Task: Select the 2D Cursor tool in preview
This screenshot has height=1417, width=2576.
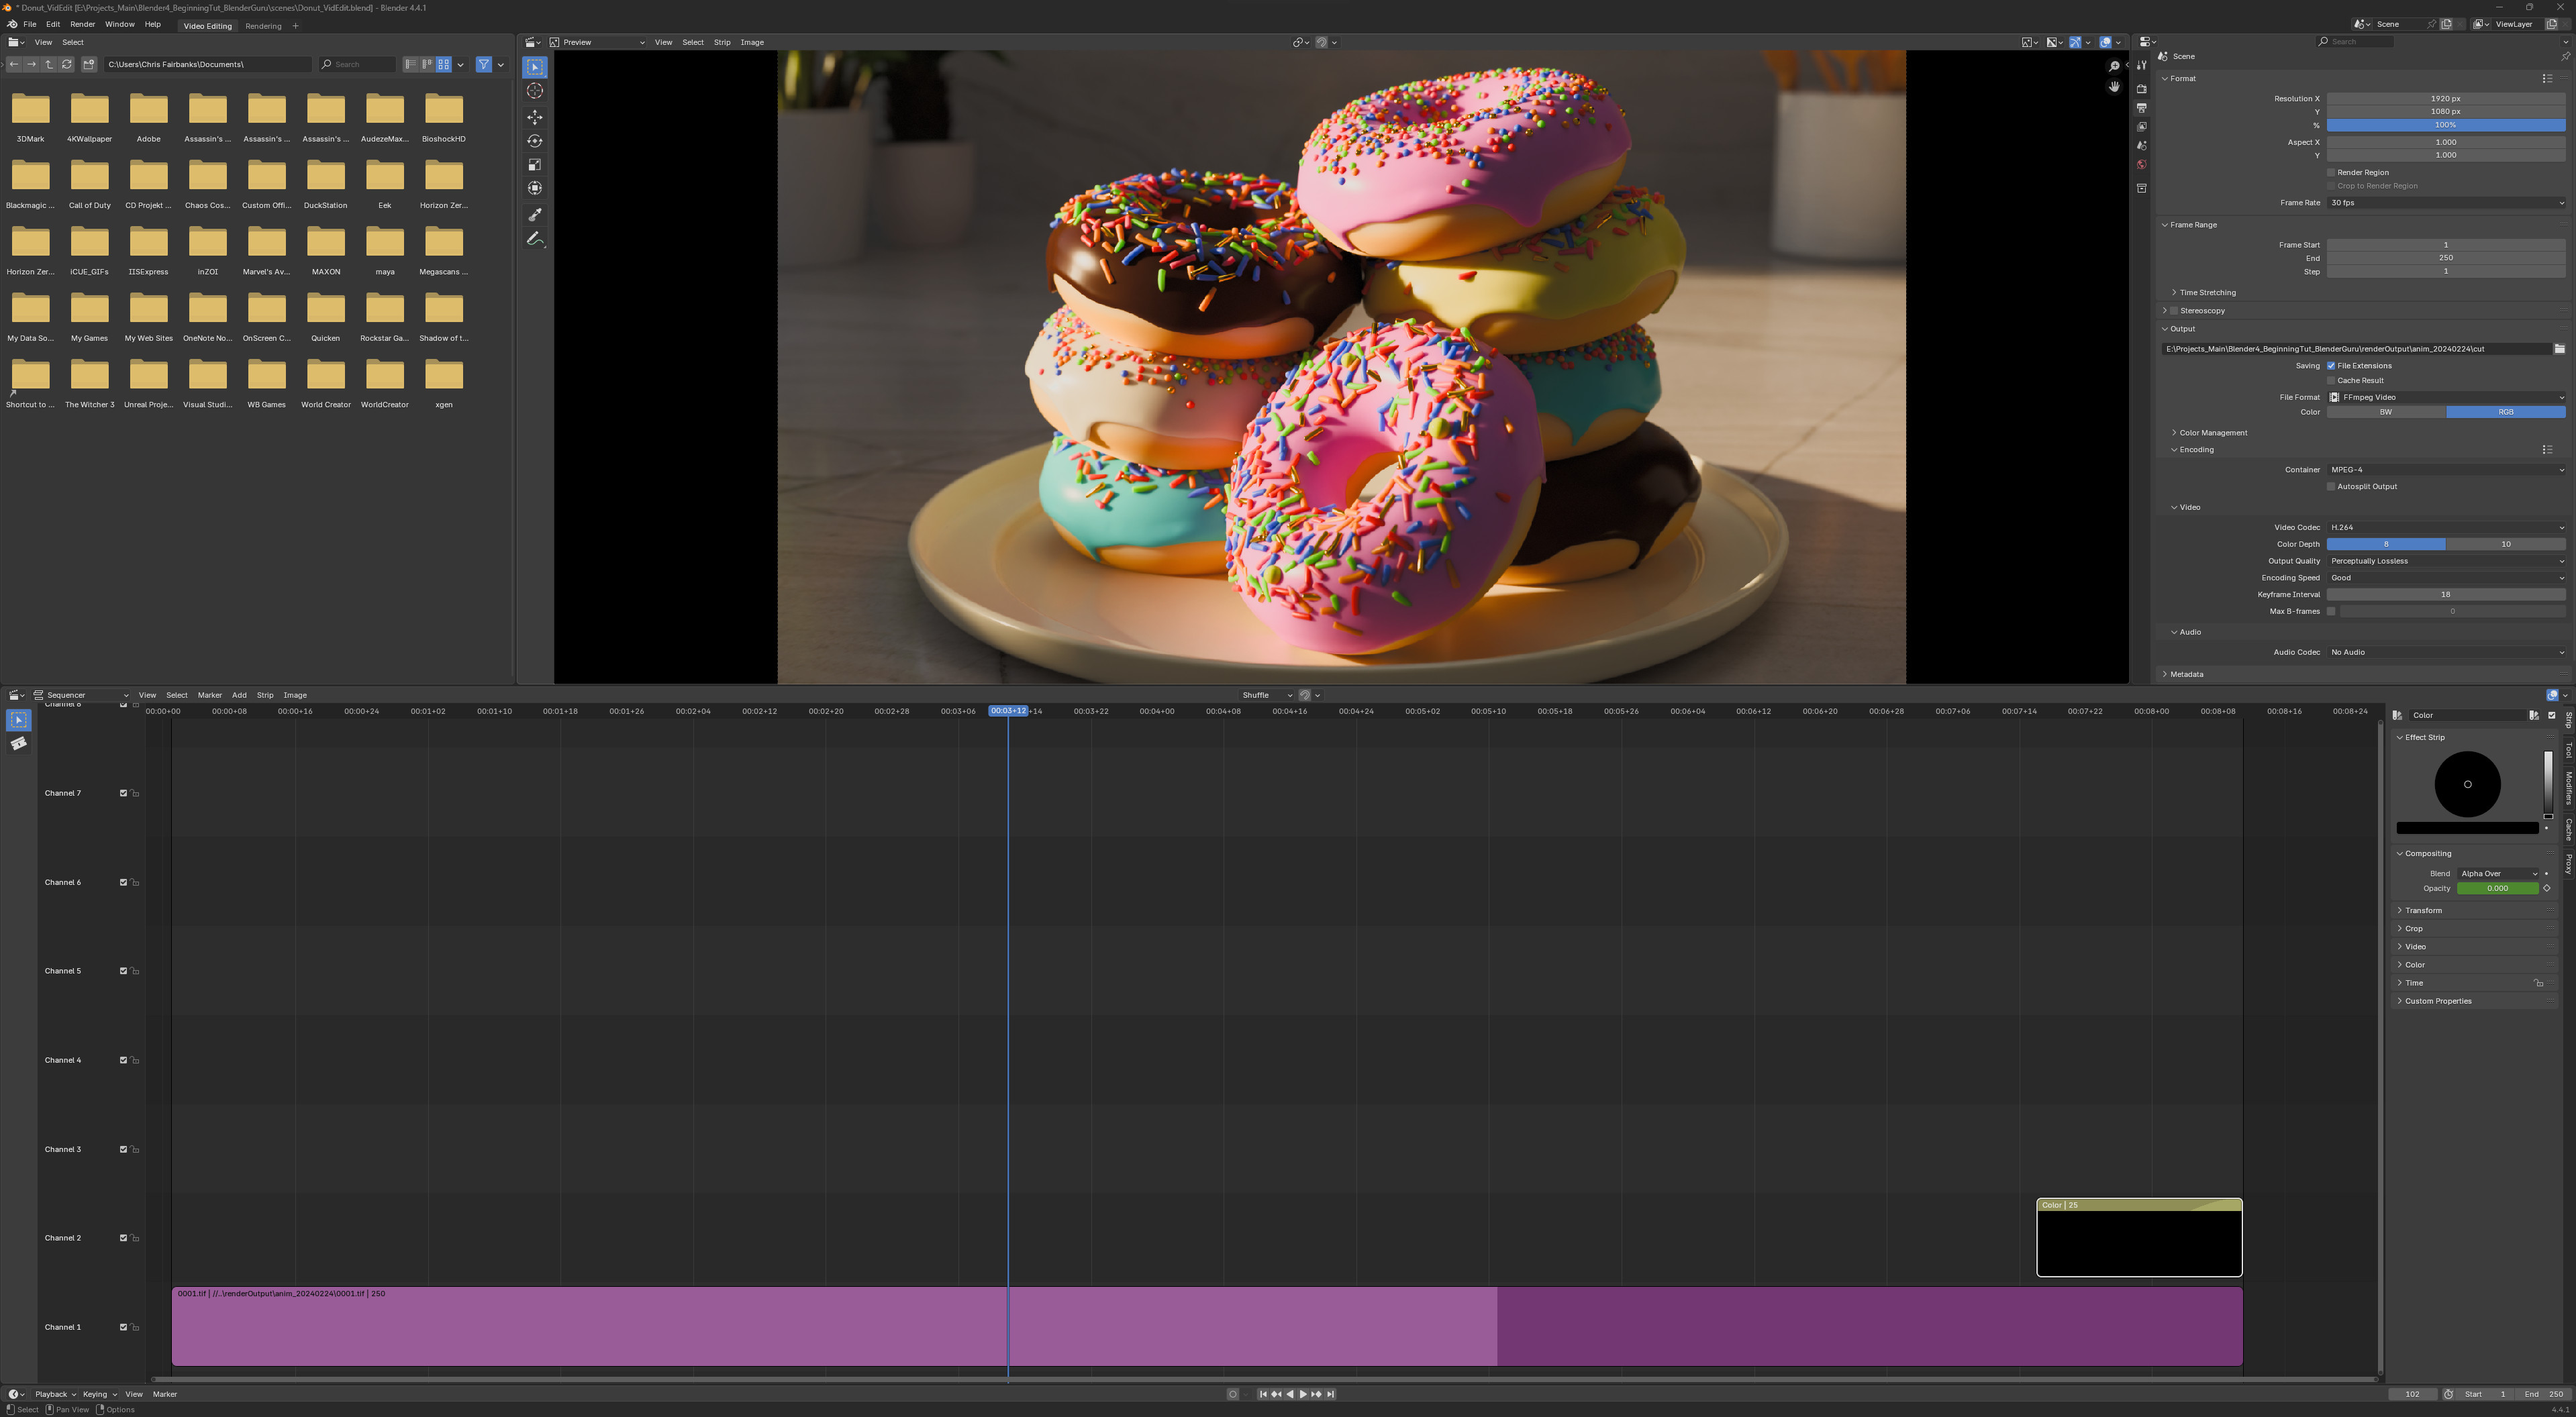Action: [x=535, y=91]
